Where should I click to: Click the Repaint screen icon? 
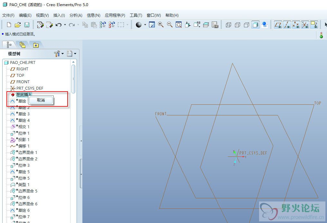tap(152, 25)
